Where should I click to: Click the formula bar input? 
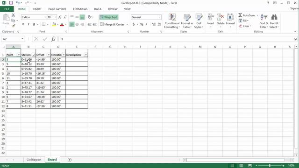click(x=176, y=39)
